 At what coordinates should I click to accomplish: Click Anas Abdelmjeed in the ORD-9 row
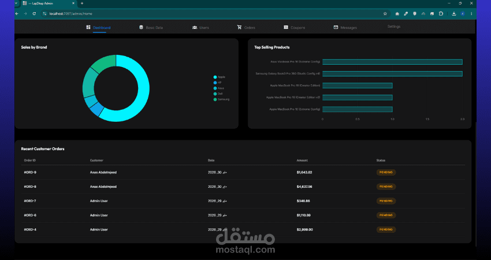tap(103, 172)
